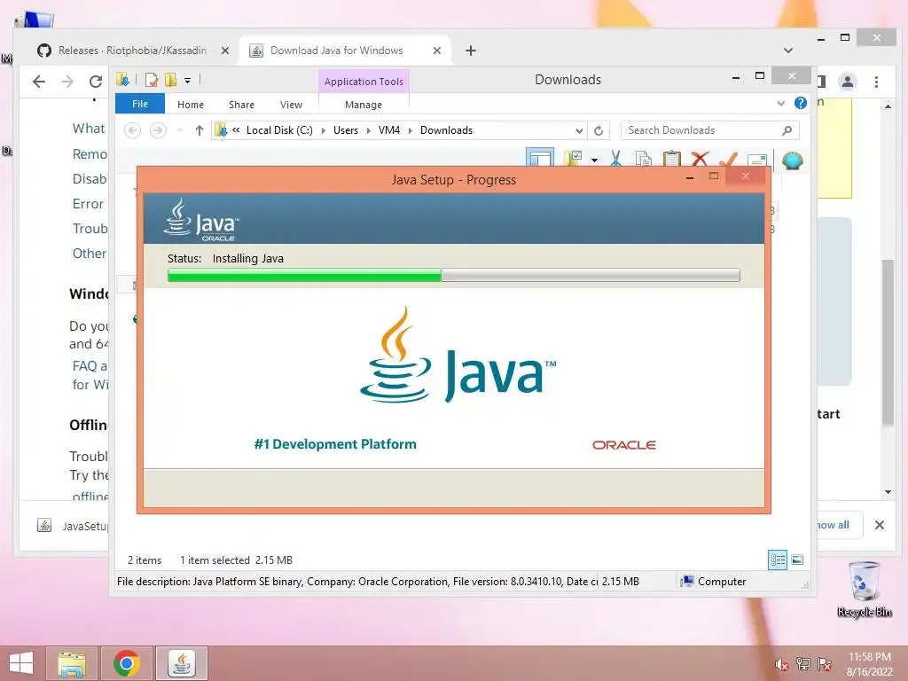Click the Cut scissors icon
908x681 pixels.
click(x=615, y=159)
